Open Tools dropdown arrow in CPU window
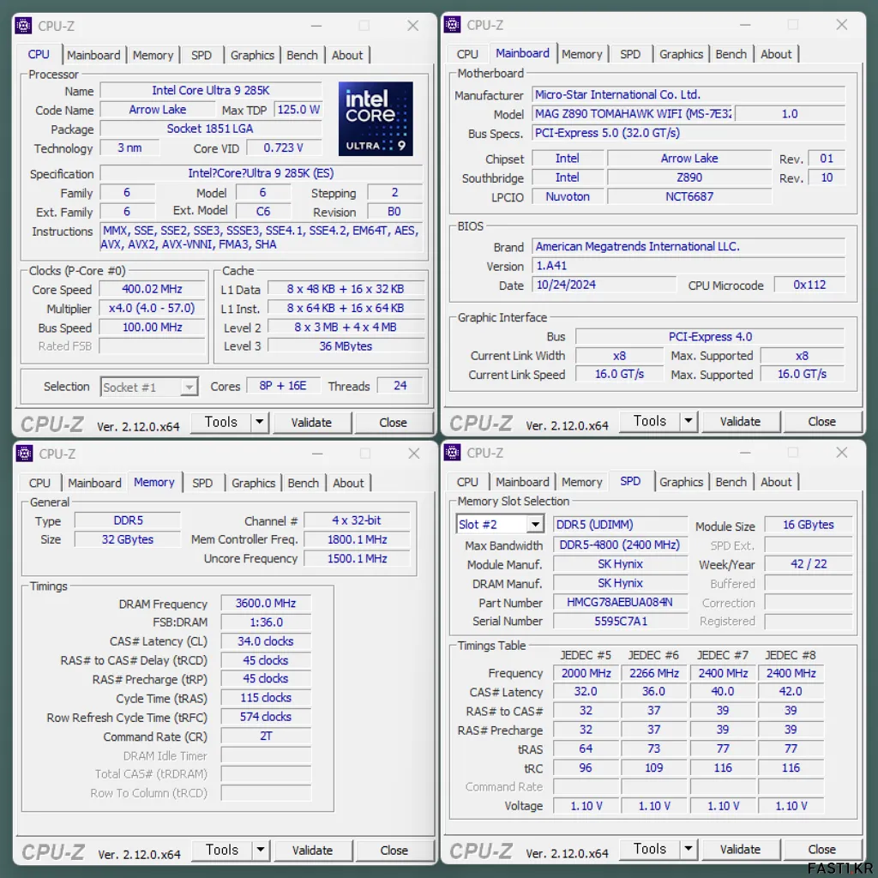 [x=260, y=422]
